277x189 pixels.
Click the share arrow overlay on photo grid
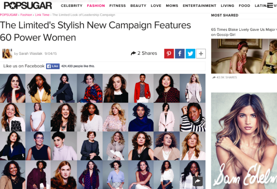click(198, 181)
